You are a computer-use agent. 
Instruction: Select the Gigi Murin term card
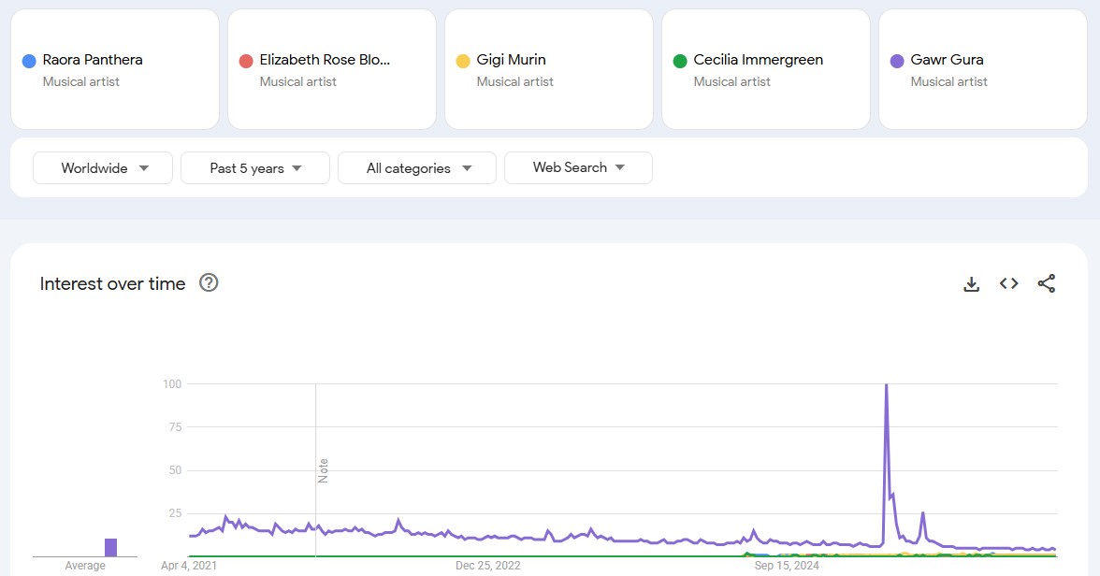tap(548, 69)
